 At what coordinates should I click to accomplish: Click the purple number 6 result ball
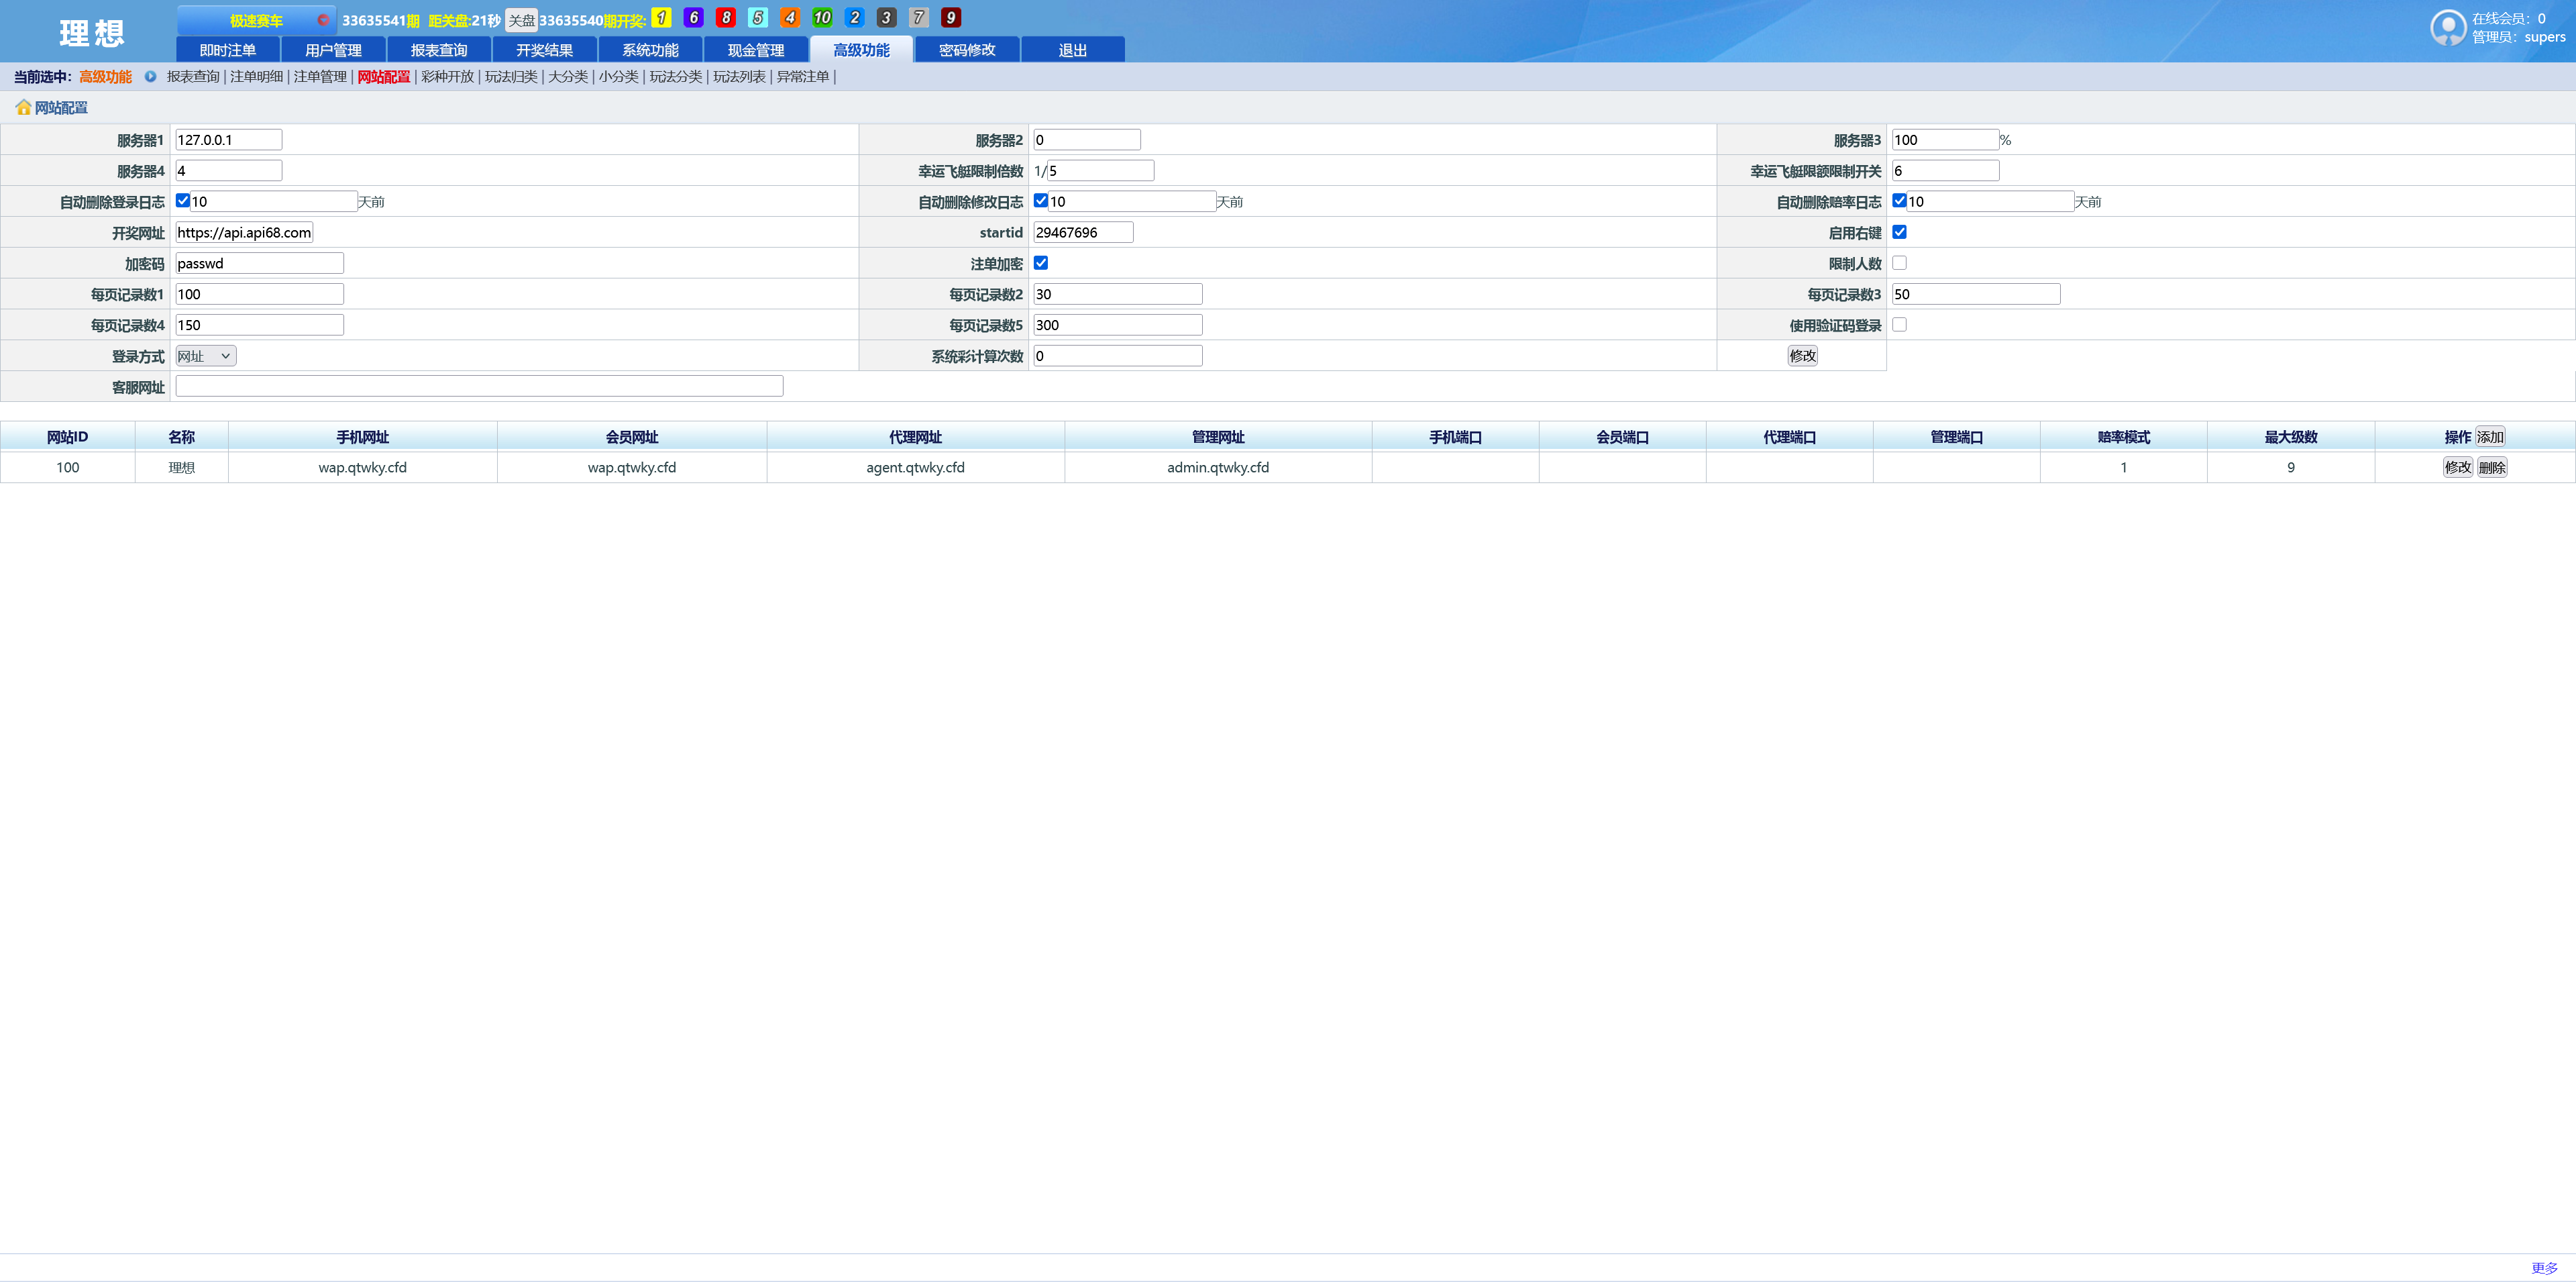coord(693,18)
